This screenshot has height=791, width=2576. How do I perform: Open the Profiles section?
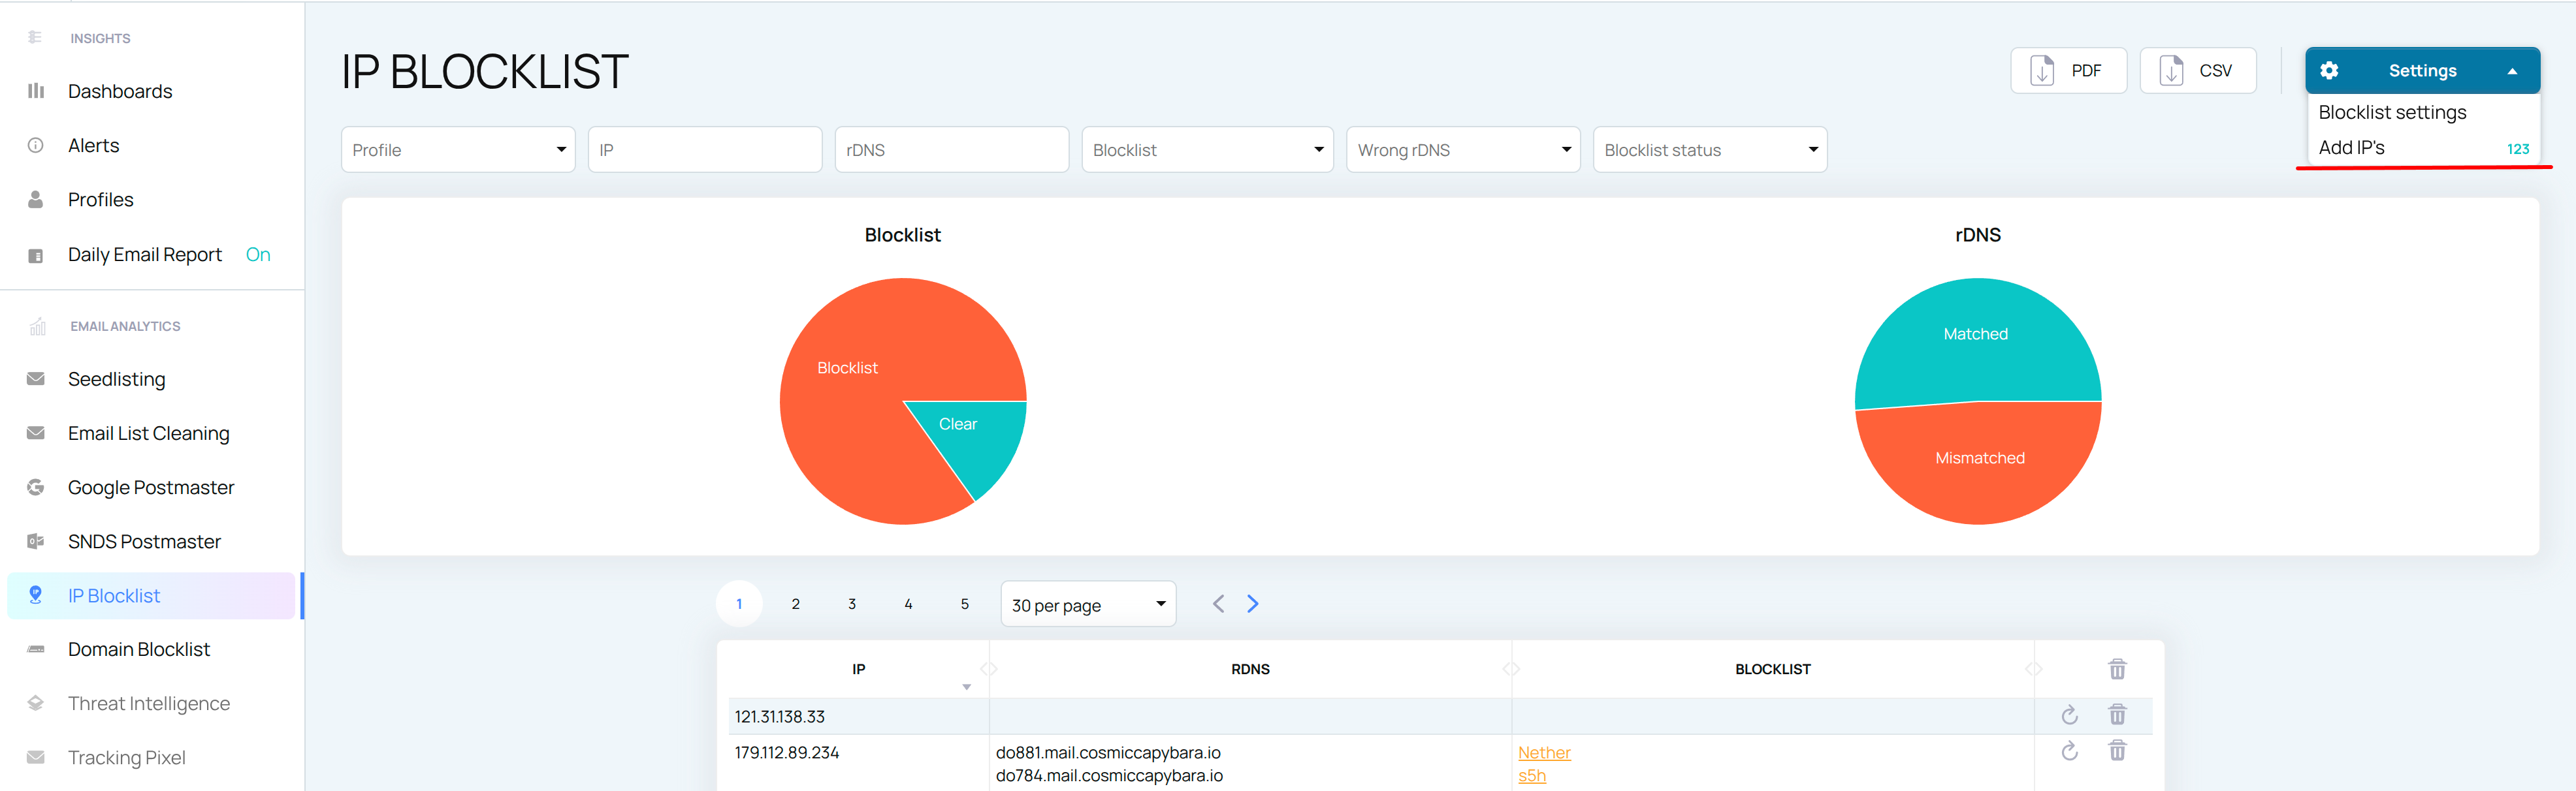(x=101, y=200)
